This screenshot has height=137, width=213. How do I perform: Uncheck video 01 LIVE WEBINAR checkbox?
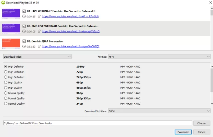click(x=24, y=11)
